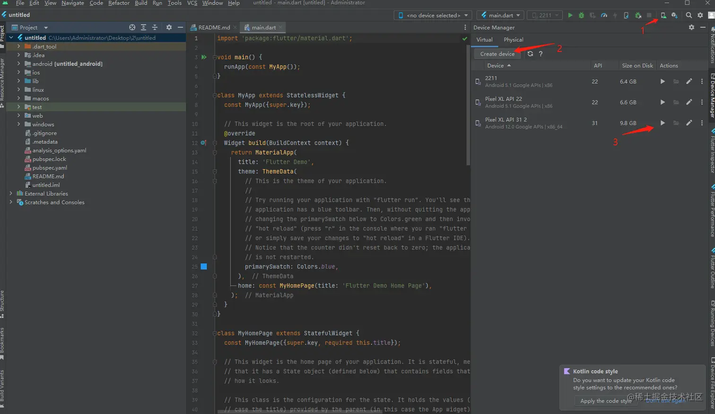Screen dimensions: 715x414
Task: Fold the MyApp class code block
Action: pyautogui.click(x=214, y=95)
